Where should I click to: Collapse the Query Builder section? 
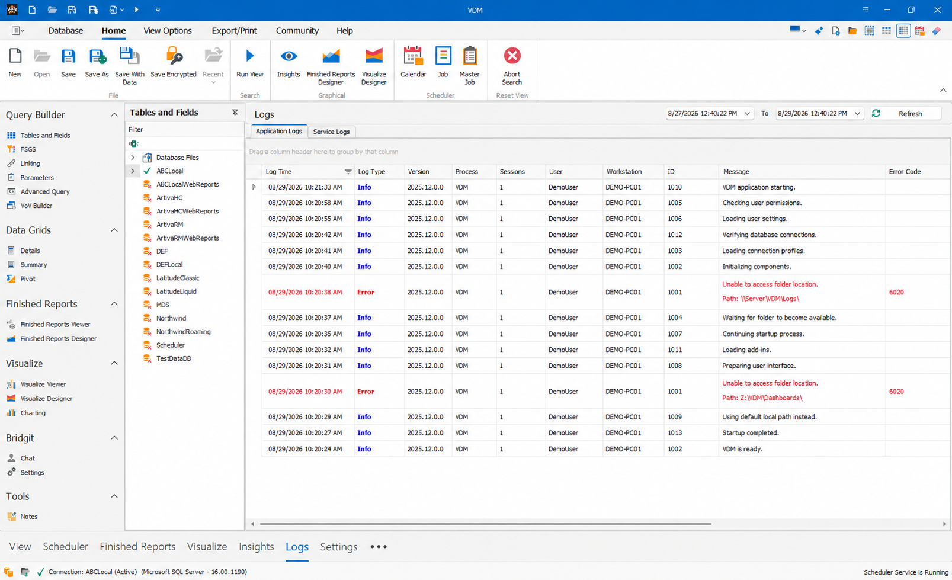(114, 115)
